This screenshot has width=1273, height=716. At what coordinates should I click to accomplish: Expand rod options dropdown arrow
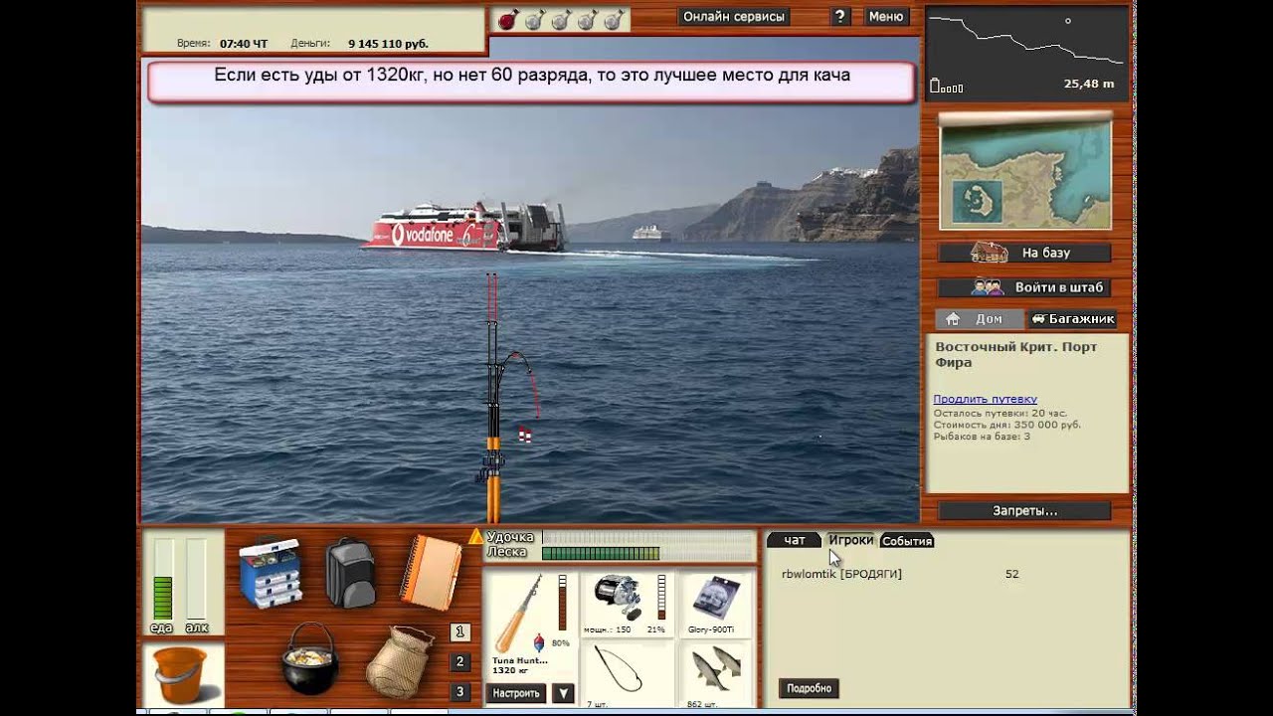click(563, 693)
